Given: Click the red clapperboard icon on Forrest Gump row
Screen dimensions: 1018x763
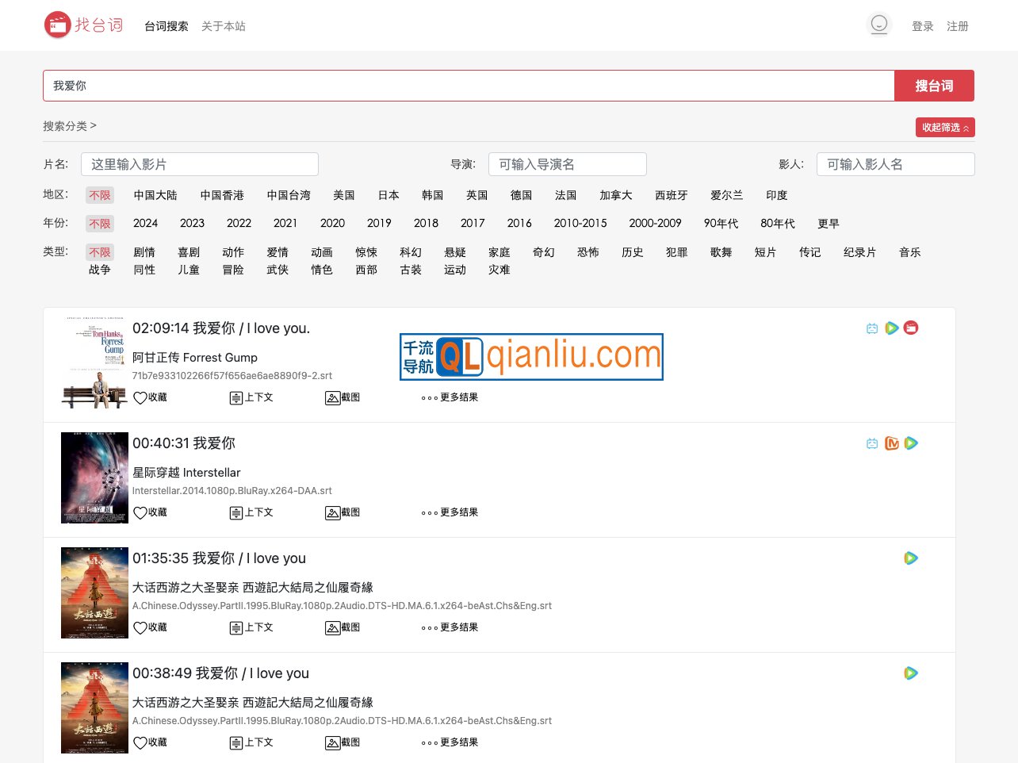Looking at the screenshot, I should [x=911, y=328].
